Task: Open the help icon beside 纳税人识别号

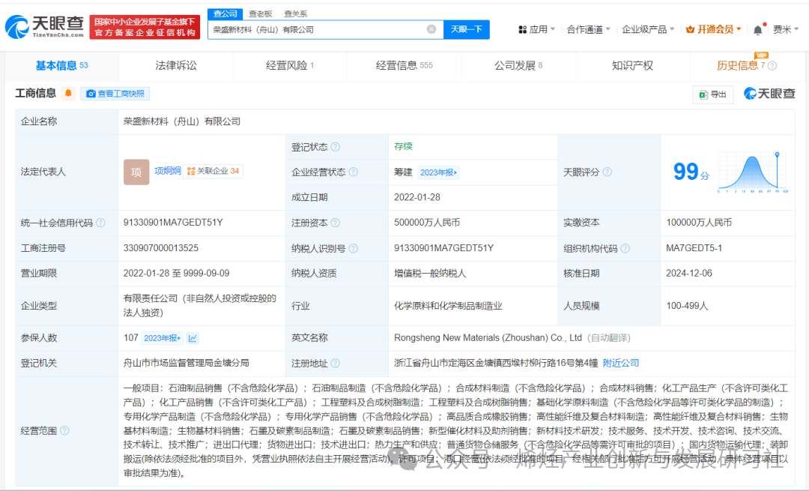Action: [354, 248]
